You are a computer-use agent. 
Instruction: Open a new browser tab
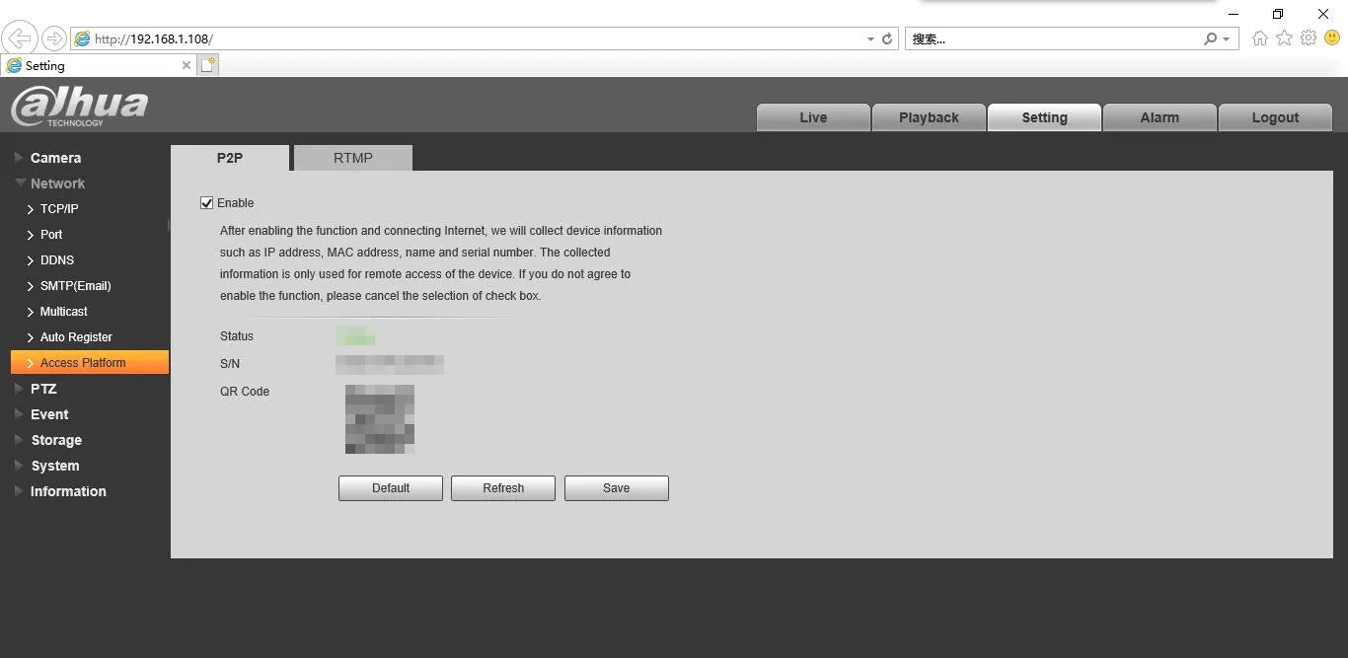(x=207, y=65)
